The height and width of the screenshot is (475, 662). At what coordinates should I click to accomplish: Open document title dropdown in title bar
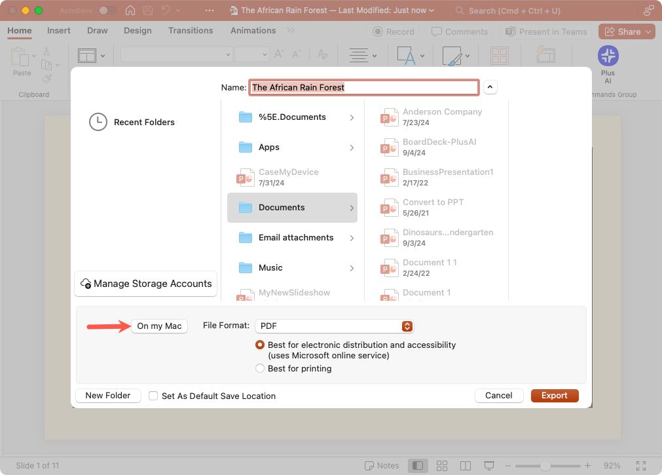pyautogui.click(x=432, y=10)
